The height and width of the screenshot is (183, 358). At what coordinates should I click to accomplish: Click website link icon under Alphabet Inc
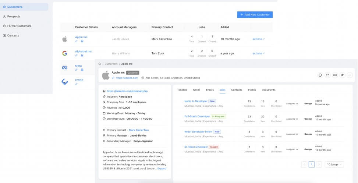pyautogui.click(x=76, y=55)
